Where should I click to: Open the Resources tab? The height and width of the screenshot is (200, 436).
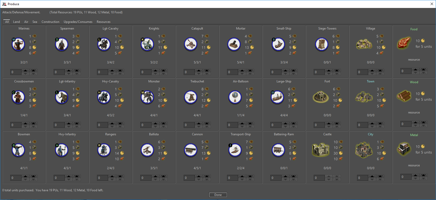coord(103,22)
